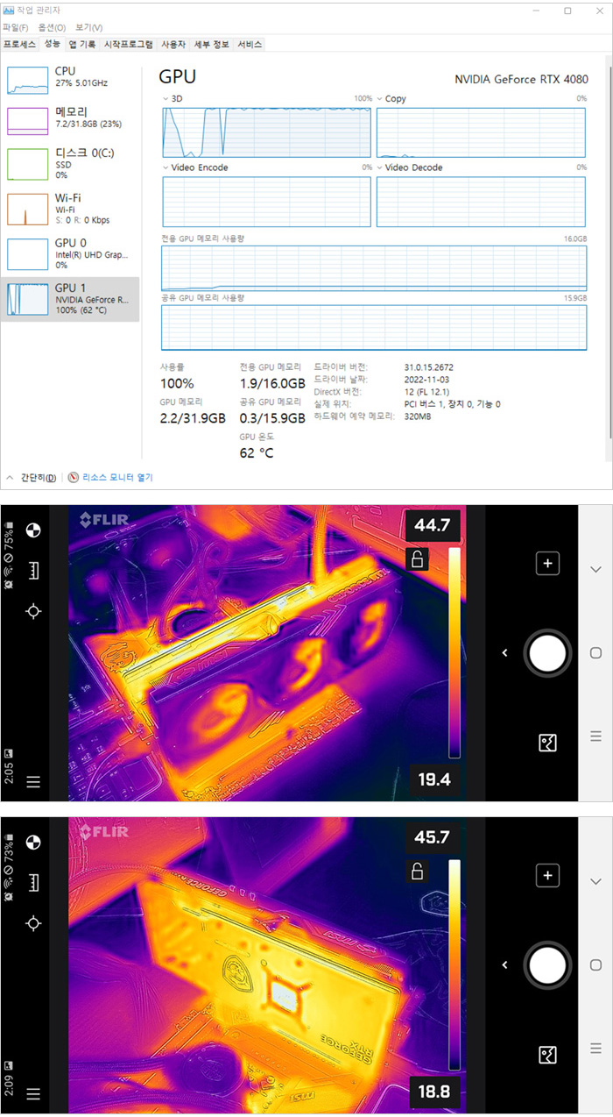Viewport: 613px width, 1117px height.
Task: Tap spot meter crosshair in 44.7 FLIR screen
Action: tap(33, 611)
